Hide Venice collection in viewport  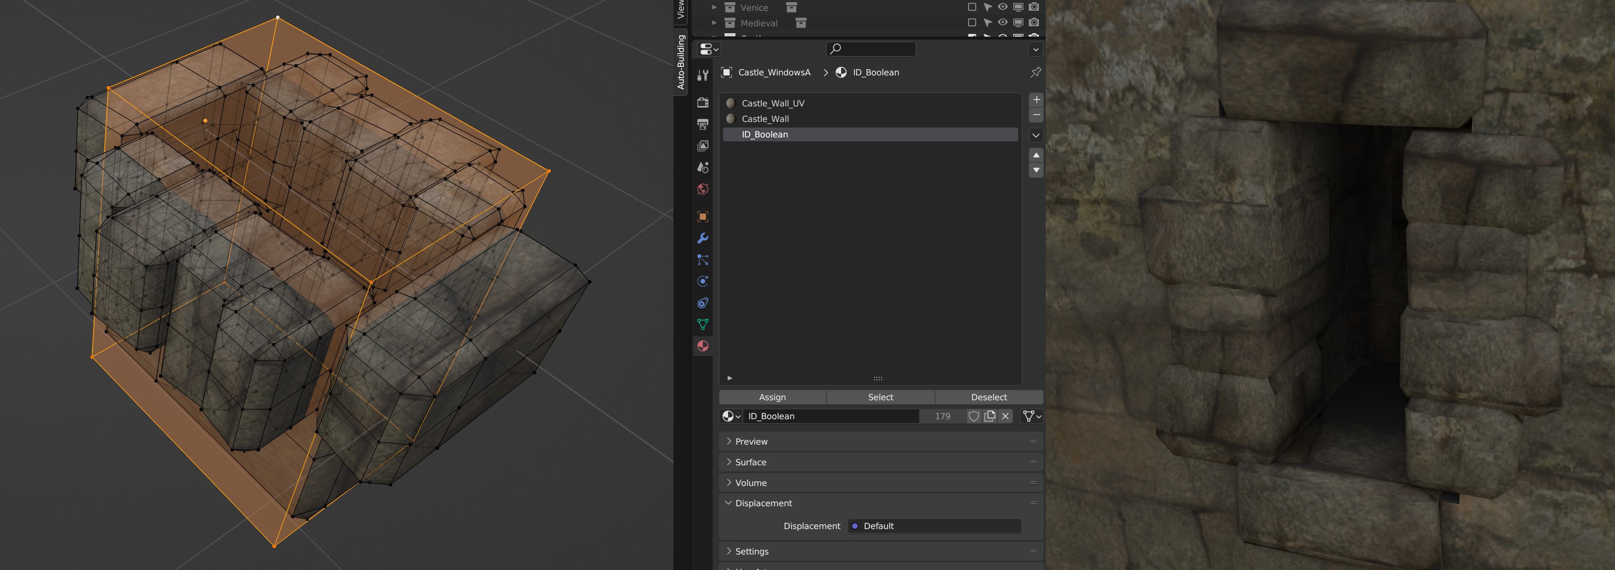tap(1002, 7)
